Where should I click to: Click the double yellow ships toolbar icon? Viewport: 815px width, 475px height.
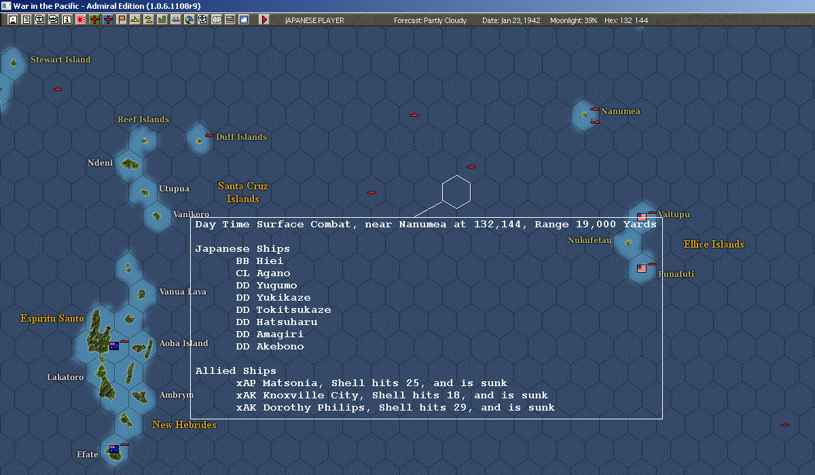click(x=148, y=20)
